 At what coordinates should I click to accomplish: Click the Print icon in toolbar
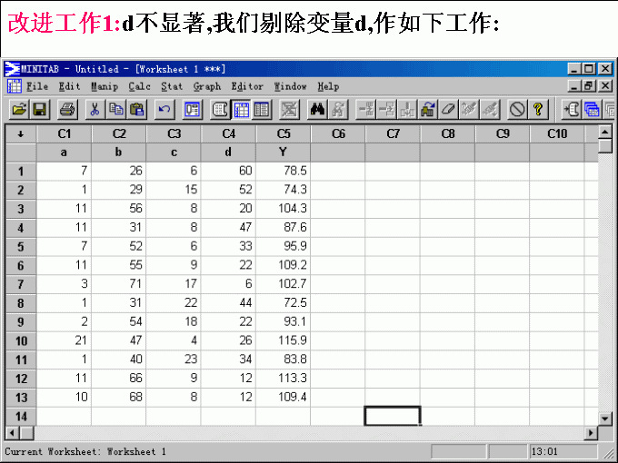pos(66,110)
